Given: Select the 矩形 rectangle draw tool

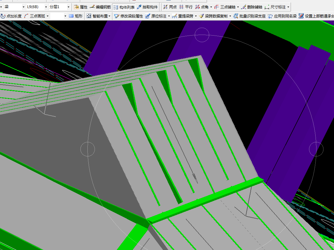Looking at the screenshot, I should pyautogui.click(x=76, y=16).
